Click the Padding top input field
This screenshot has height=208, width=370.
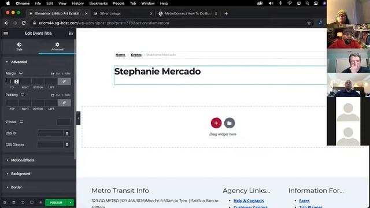12,103
